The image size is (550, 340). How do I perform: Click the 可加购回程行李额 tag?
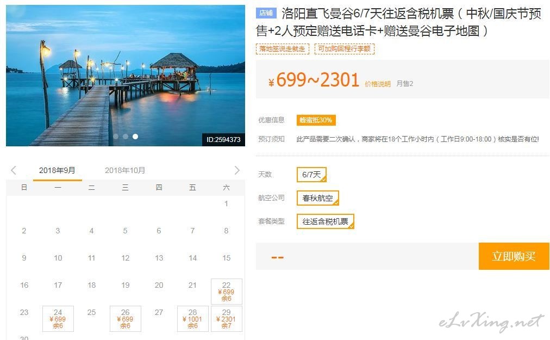tap(344, 49)
